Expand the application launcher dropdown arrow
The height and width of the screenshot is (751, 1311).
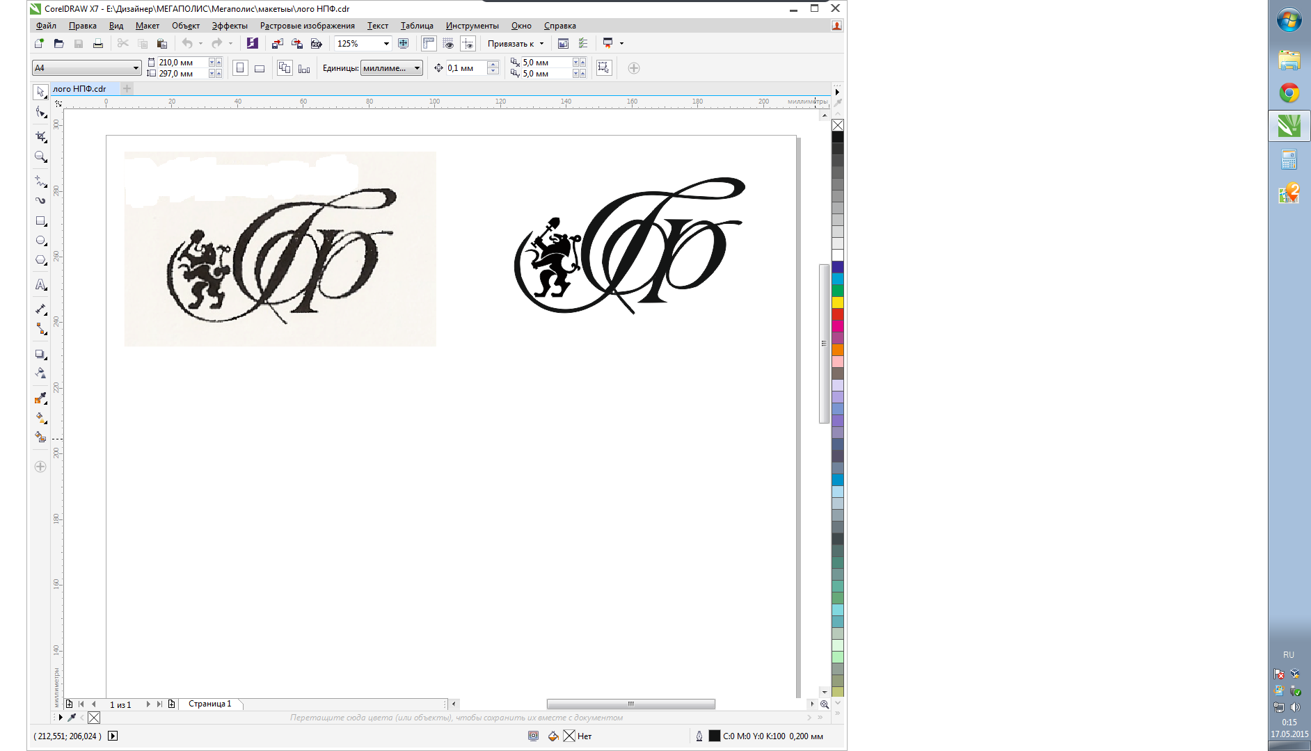point(621,43)
